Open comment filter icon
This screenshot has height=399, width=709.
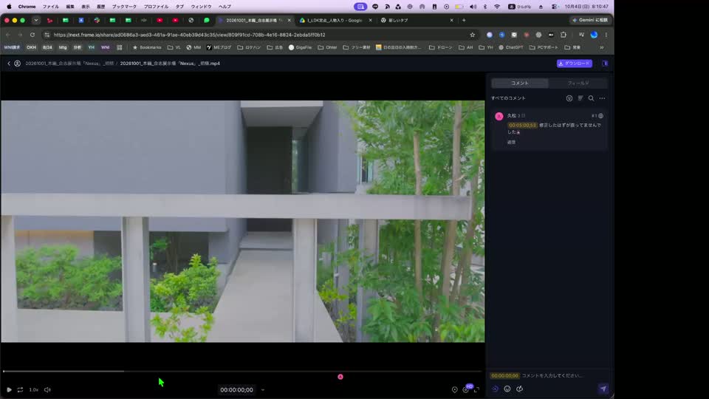tap(569, 98)
